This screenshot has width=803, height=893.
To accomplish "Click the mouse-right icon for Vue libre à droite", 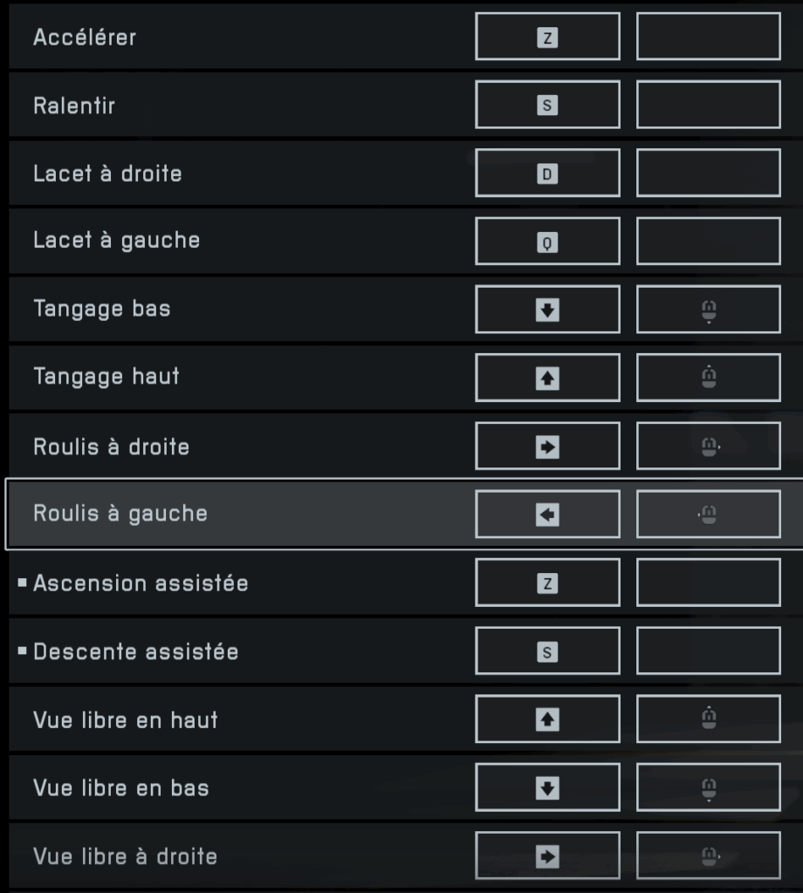I will point(709,856).
